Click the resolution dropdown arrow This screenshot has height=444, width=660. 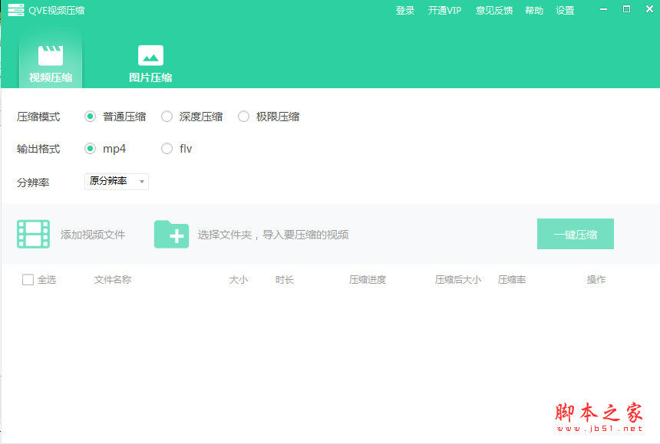(142, 182)
